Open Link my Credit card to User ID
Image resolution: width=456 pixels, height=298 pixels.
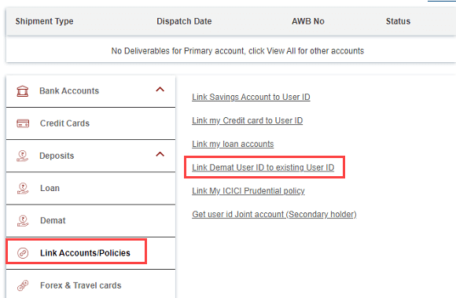pyautogui.click(x=247, y=120)
